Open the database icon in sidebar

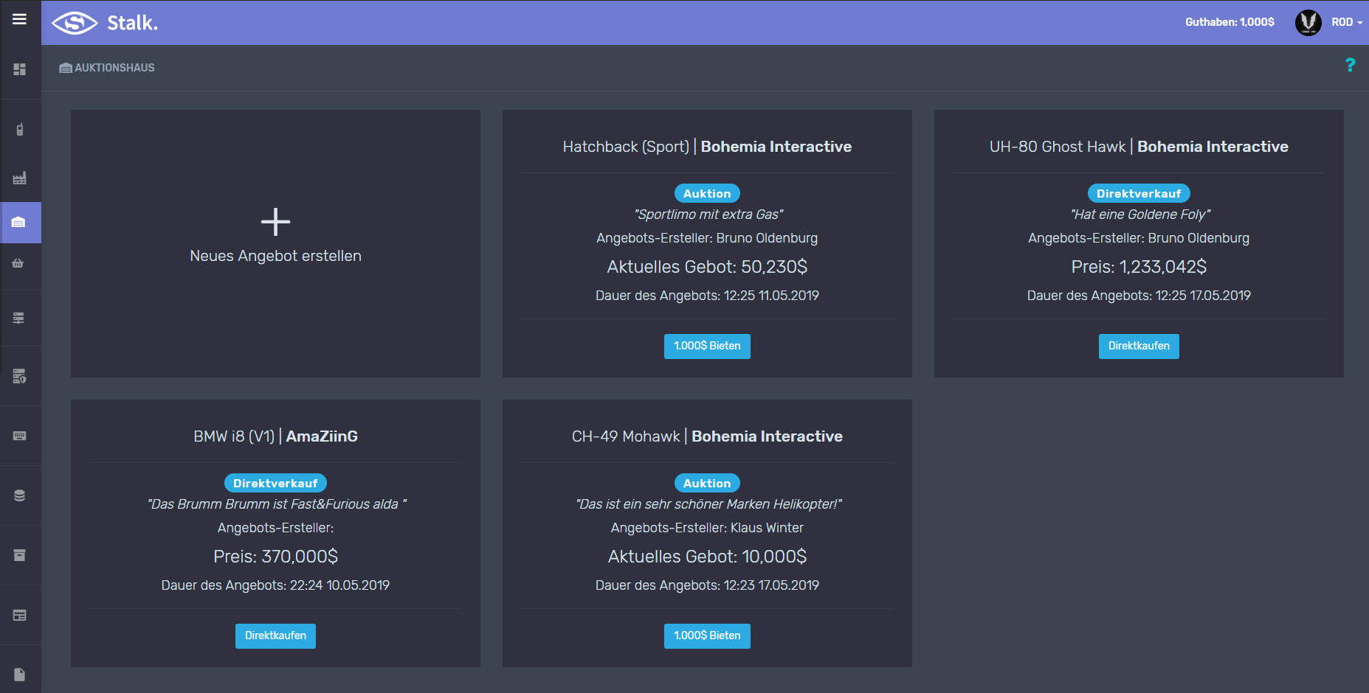point(20,495)
